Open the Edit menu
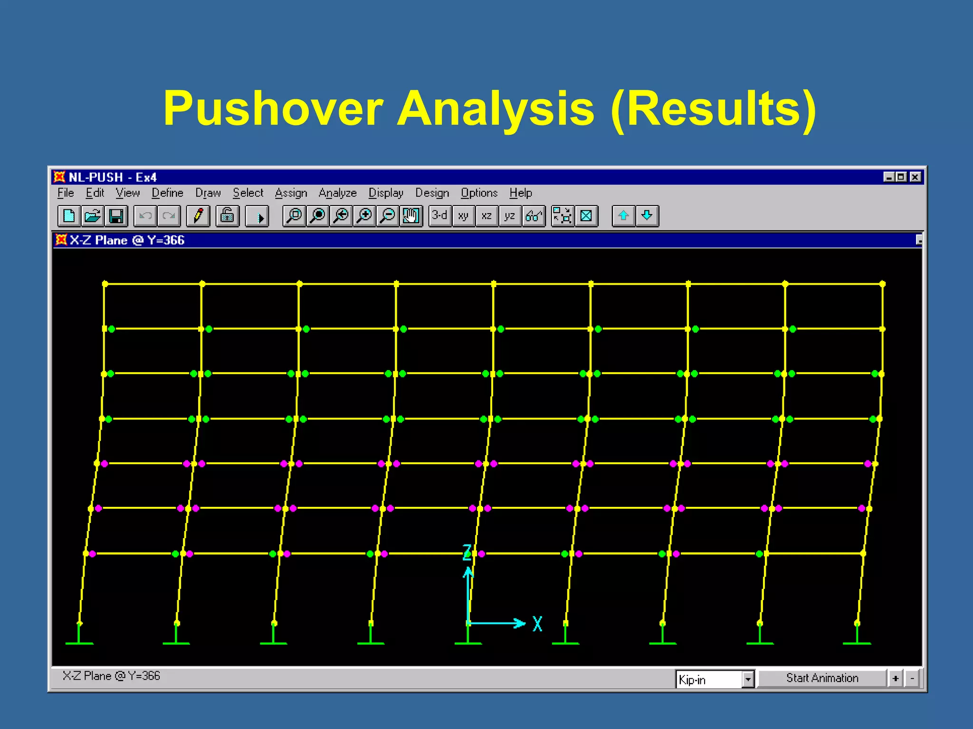This screenshot has height=729, width=973. [95, 193]
